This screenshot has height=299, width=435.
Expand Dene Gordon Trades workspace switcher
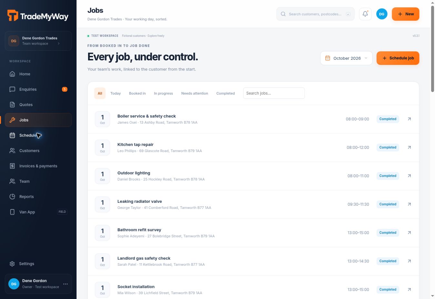click(38, 41)
